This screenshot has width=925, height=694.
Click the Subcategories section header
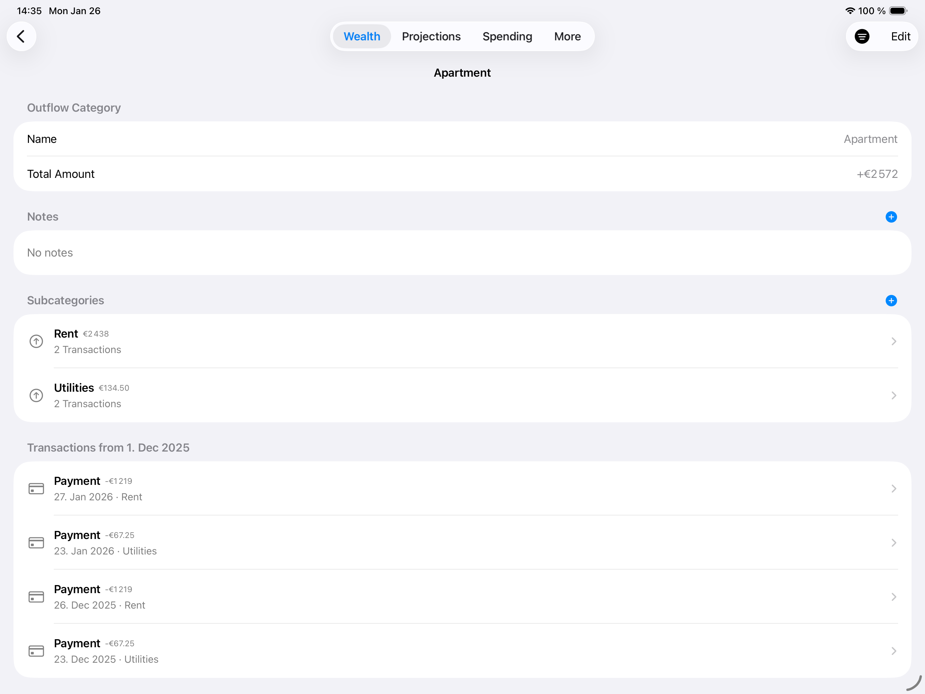[x=66, y=300]
